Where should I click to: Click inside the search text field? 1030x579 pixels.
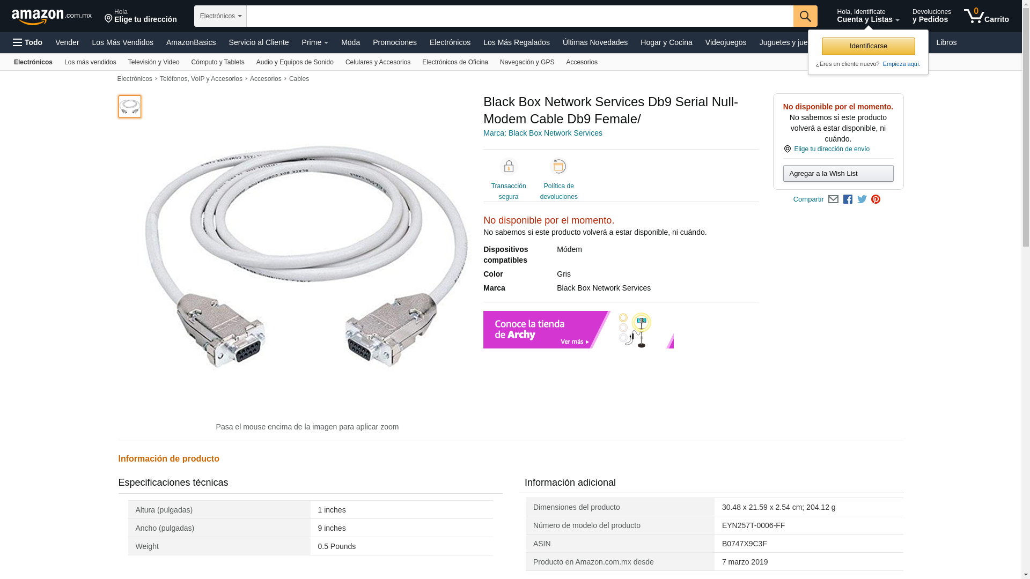(519, 16)
